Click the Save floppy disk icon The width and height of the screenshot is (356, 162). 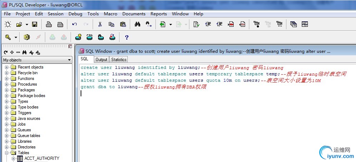pos(35,24)
